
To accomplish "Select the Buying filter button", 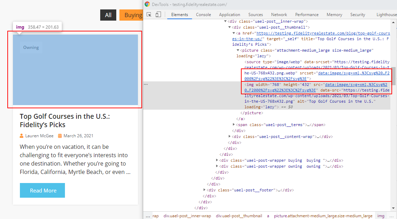I will click(131, 15).
